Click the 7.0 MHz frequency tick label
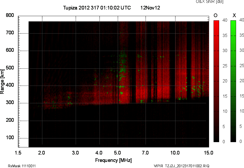Viewport: 244px width, 168px height. point(145,153)
